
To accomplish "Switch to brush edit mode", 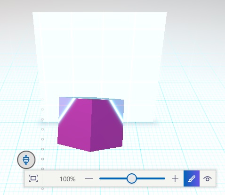I will coord(192,178).
